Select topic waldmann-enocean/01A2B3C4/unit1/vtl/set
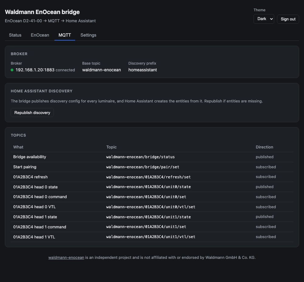304x282 pixels. (151, 237)
